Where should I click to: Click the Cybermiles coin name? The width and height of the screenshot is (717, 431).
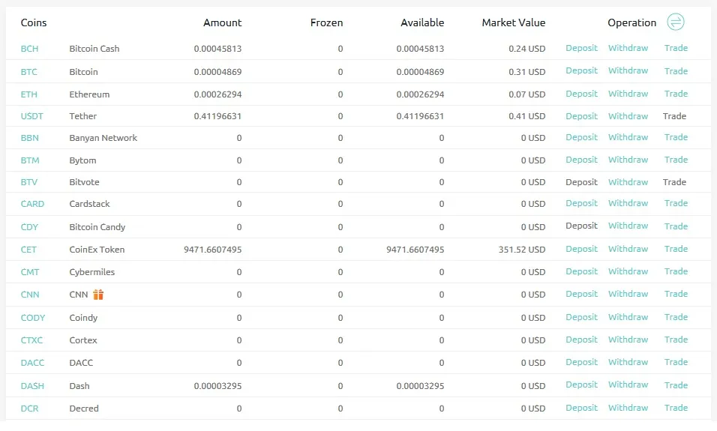coord(92,272)
